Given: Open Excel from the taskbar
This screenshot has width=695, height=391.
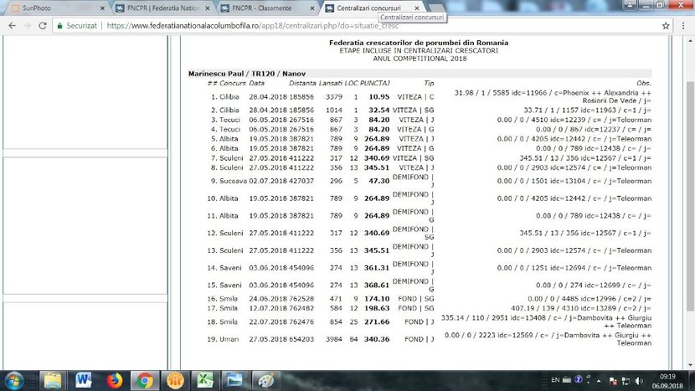Looking at the screenshot, I should click(204, 379).
